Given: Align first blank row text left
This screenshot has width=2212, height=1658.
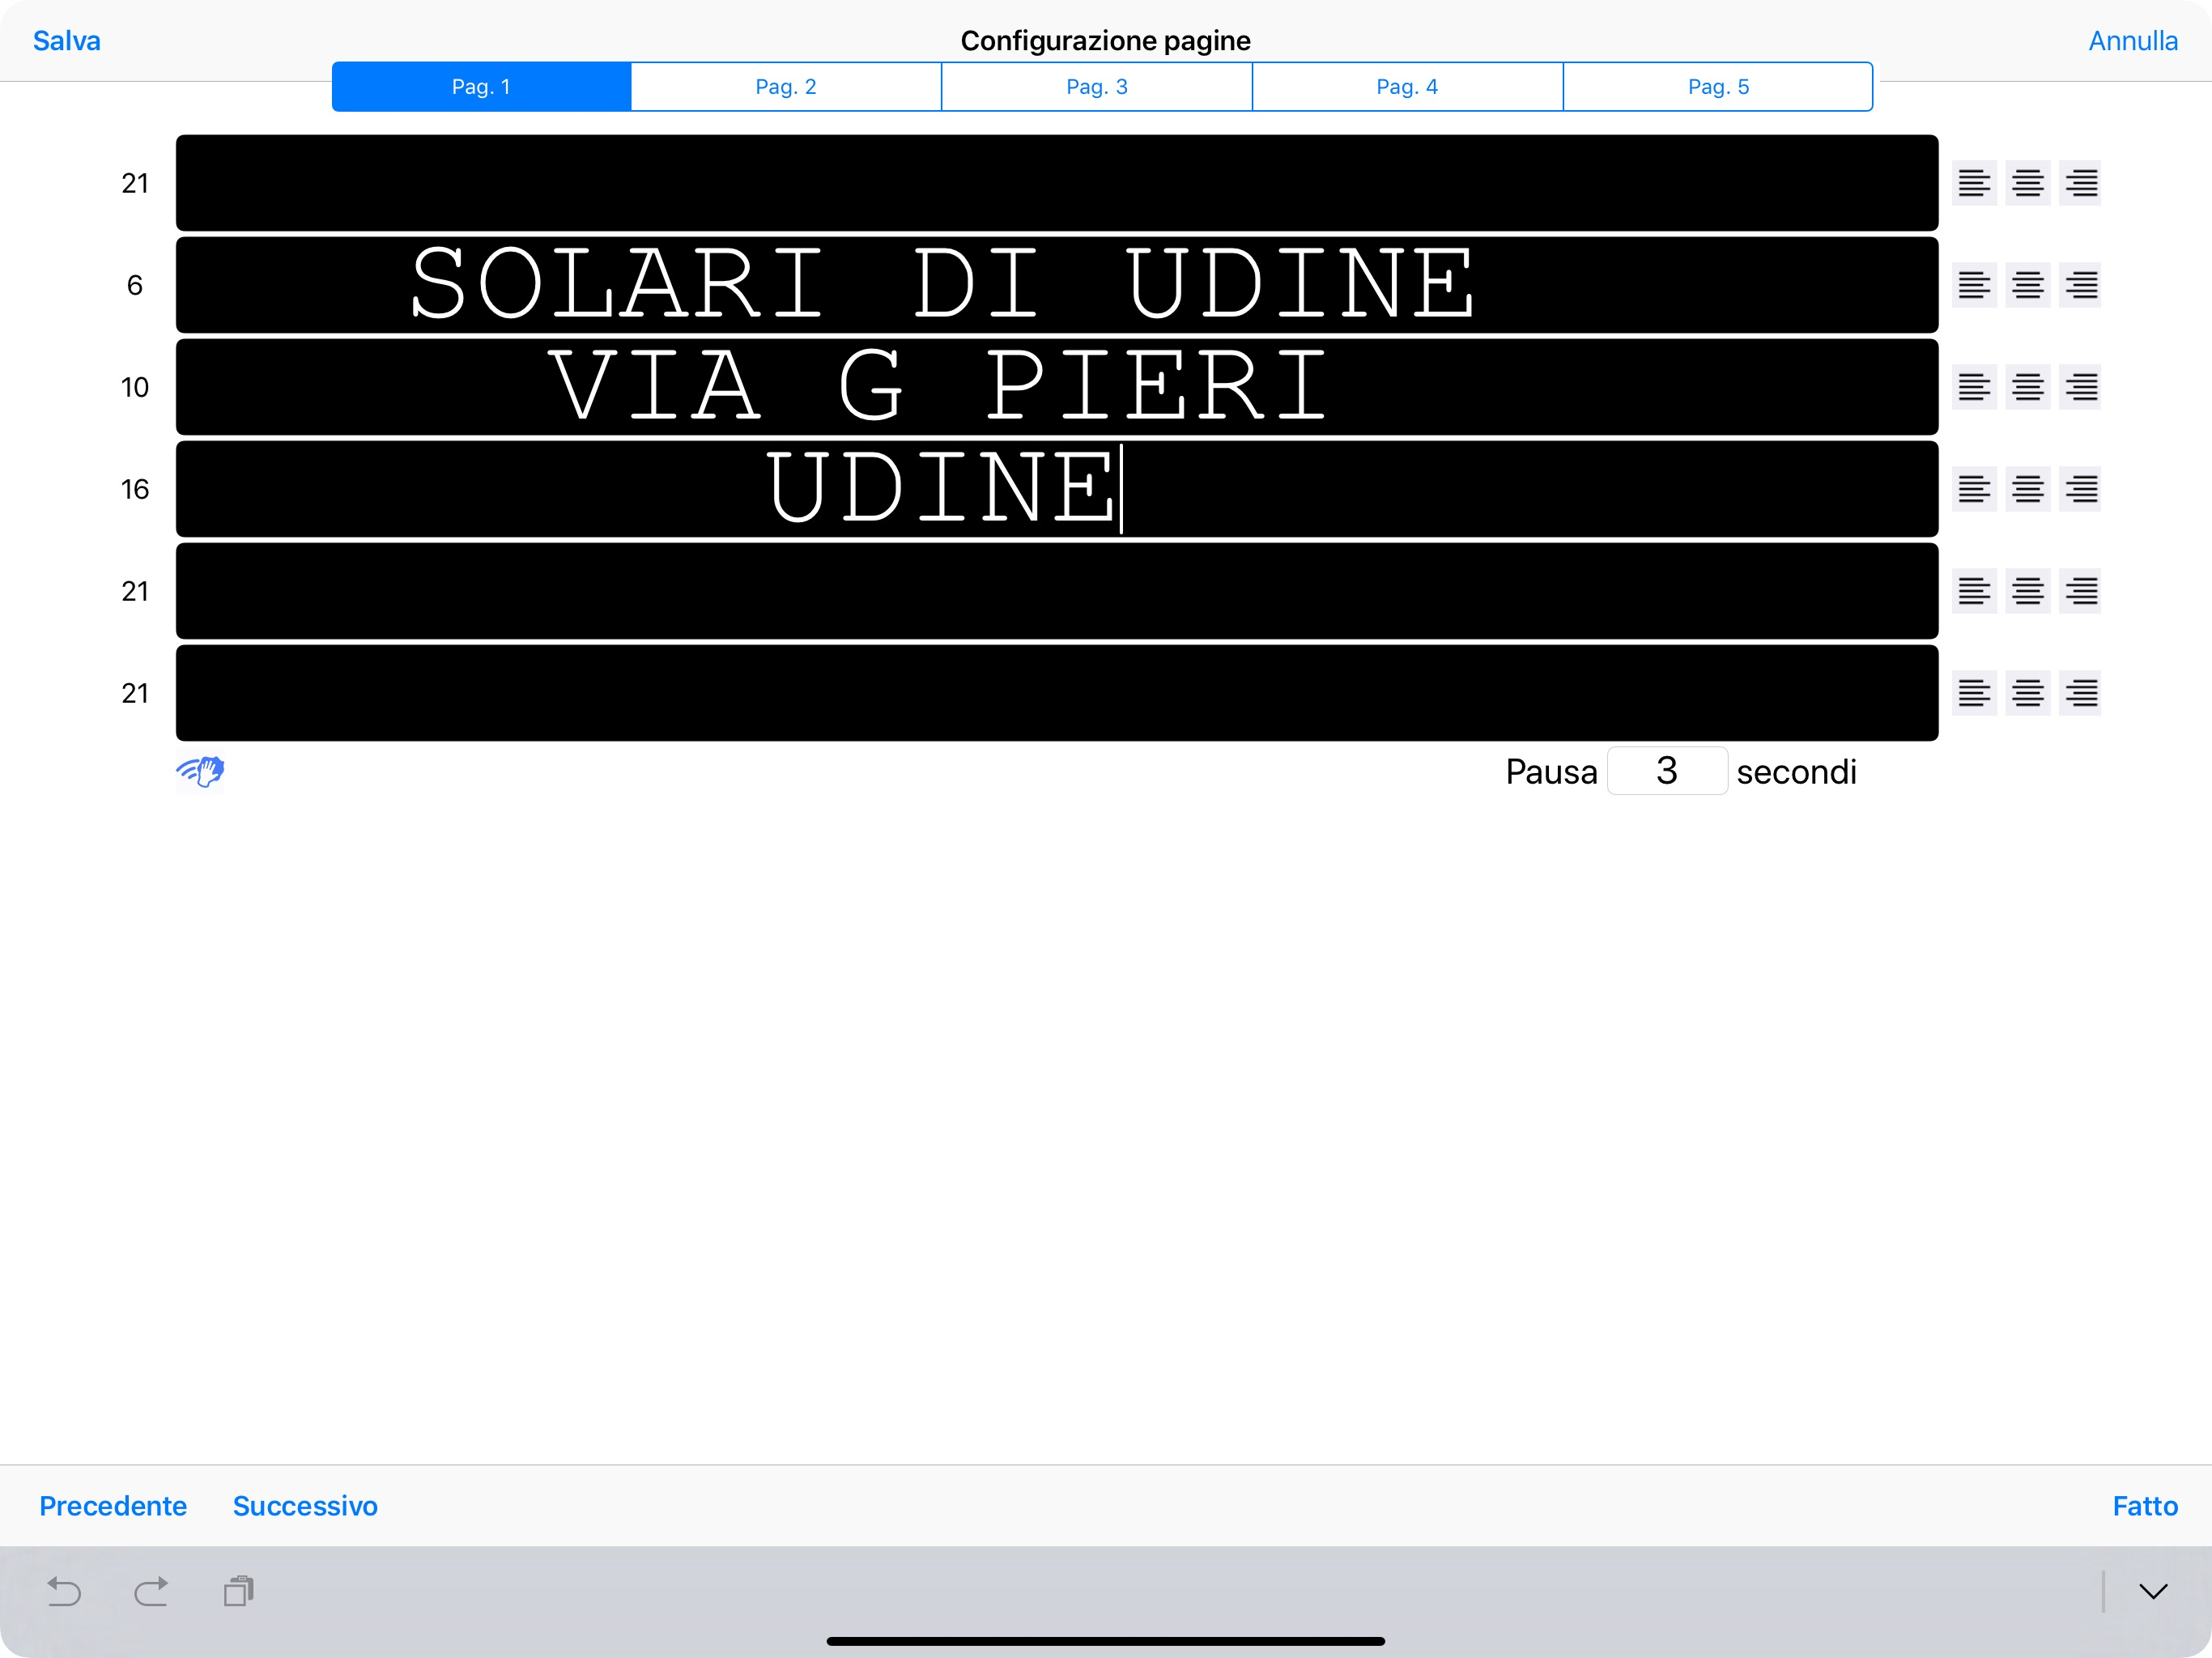Looking at the screenshot, I should (1974, 183).
